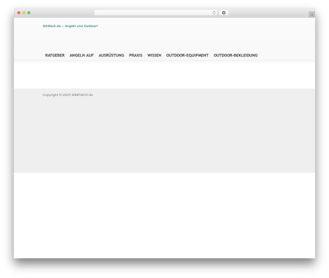Click the Copyright © 2025 SIMFISCH.de text
This screenshot has height=278, width=329.
(68, 95)
